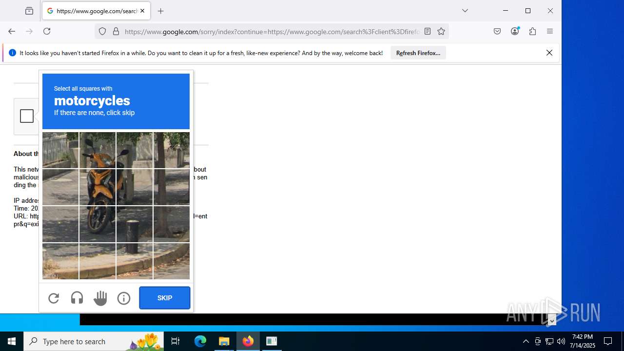Close the Google search tab
The height and width of the screenshot is (351, 624).
(x=142, y=11)
